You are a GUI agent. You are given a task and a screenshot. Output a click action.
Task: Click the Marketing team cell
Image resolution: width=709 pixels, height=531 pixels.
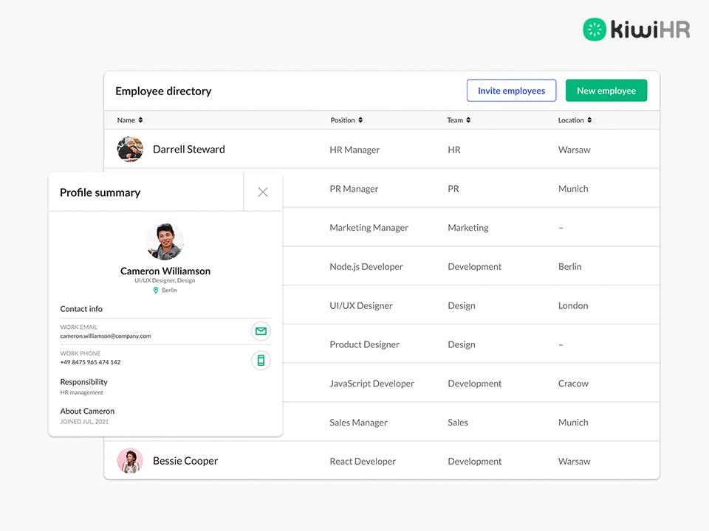468,228
